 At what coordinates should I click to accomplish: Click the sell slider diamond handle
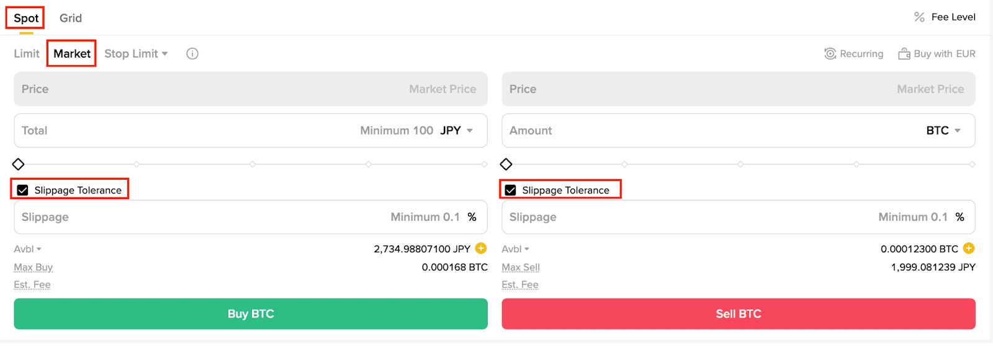coord(506,164)
